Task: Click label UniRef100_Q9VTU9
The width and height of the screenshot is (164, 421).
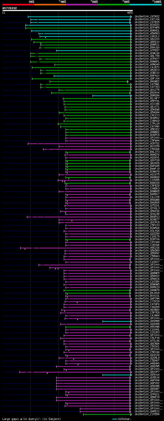Action: (147, 161)
